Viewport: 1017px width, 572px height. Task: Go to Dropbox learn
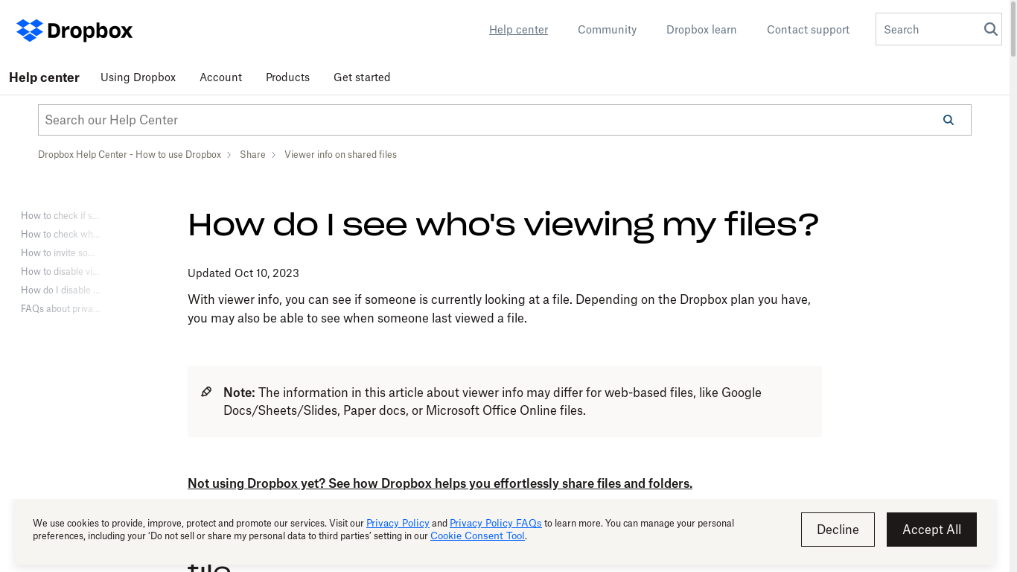coord(701,30)
